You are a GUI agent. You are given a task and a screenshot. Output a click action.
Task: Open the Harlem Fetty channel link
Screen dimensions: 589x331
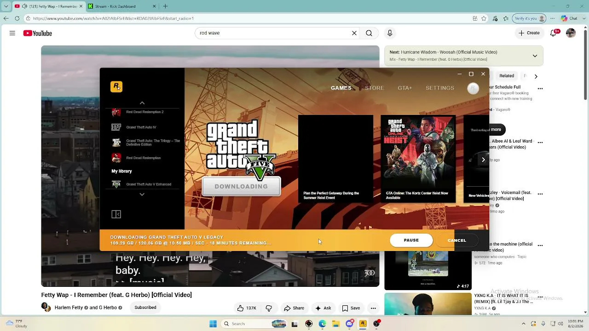[x=69, y=308]
